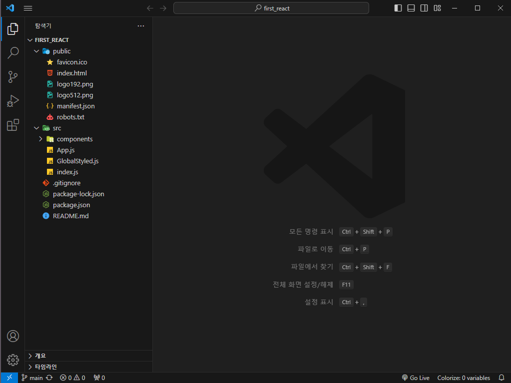Open the Explorer view in activity bar
This screenshot has height=383, width=511.
click(x=12, y=28)
